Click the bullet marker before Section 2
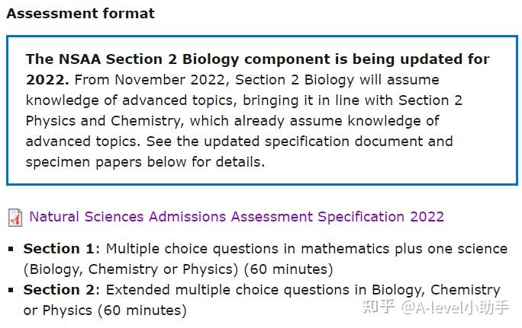The width and height of the screenshot is (522, 328). (x=11, y=290)
